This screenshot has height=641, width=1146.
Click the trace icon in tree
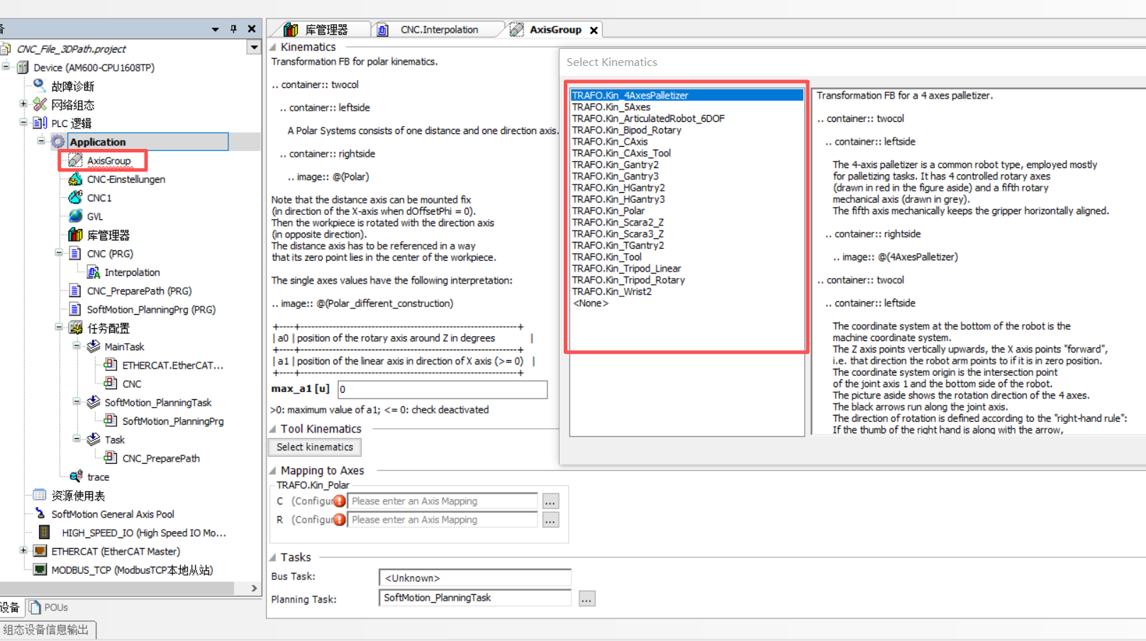point(75,476)
